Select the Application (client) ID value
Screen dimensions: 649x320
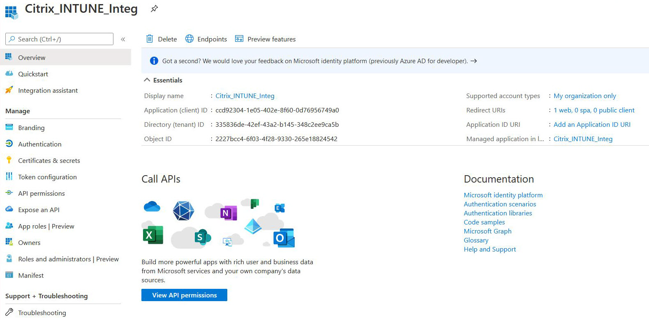coord(277,110)
